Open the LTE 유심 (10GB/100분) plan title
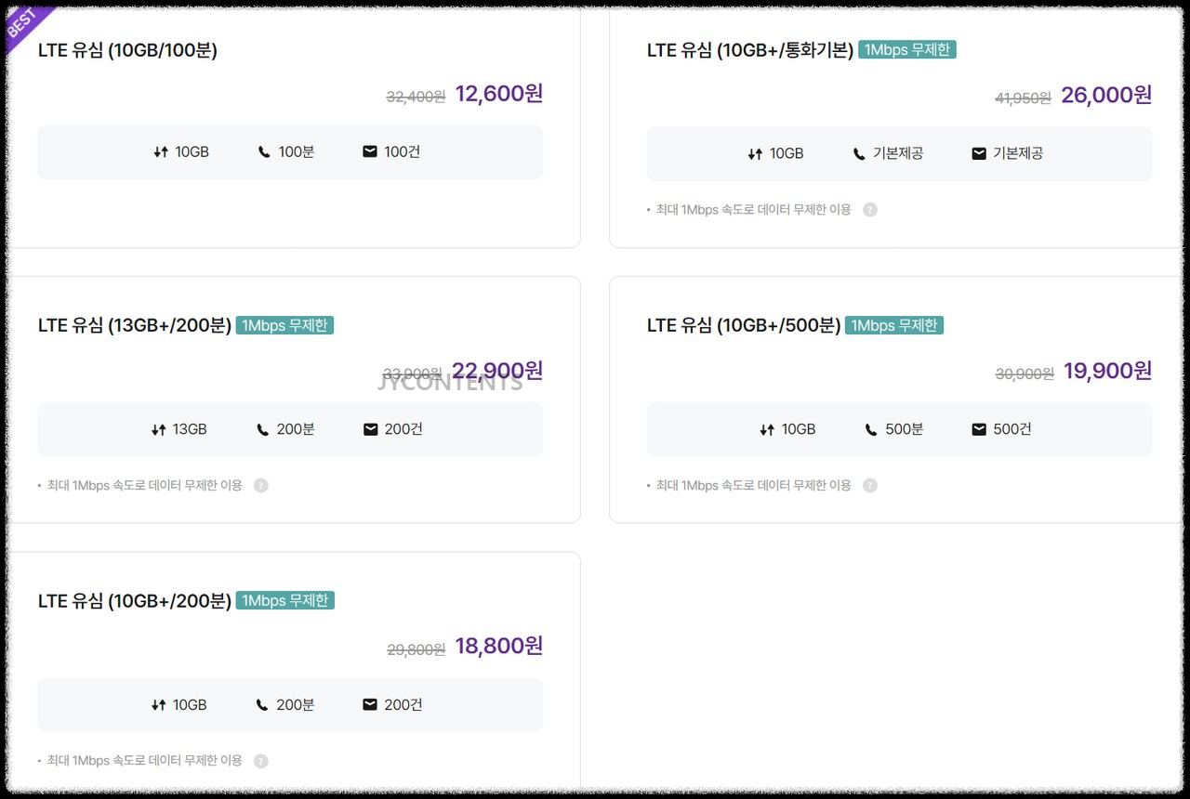 coord(127,50)
